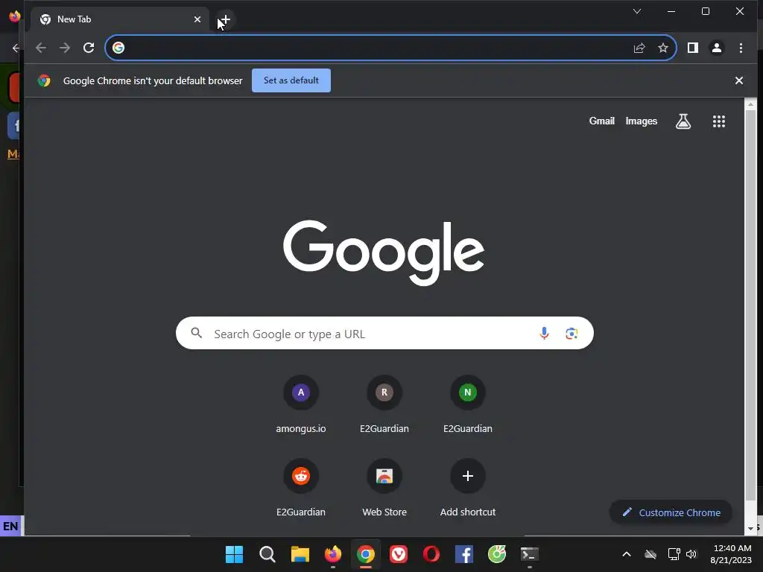Open the clock showing 12:40 AM
763x572 pixels.
click(x=731, y=554)
